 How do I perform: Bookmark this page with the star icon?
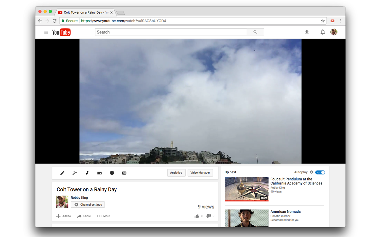(x=323, y=21)
